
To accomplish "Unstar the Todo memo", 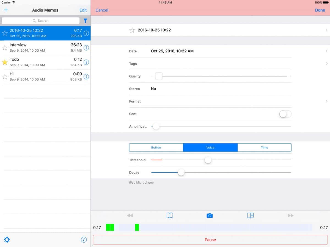I will [x=5, y=62].
